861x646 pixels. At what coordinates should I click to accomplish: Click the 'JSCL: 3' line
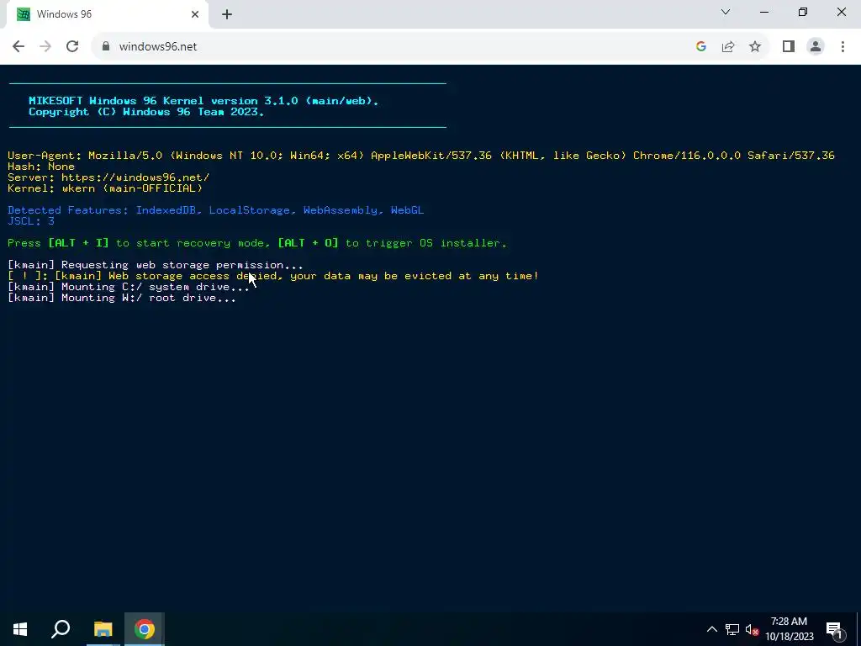[x=31, y=221]
